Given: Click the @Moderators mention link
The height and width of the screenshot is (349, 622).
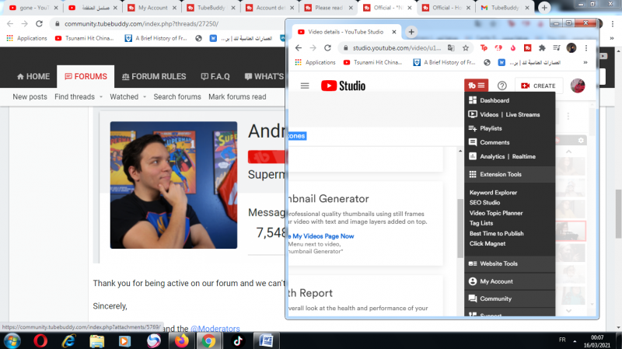Looking at the screenshot, I should coord(215,330).
